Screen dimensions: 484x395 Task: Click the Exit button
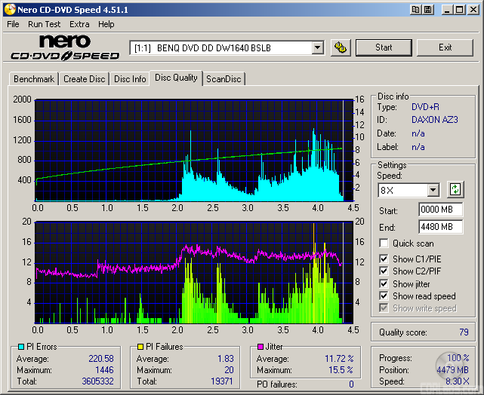445,47
